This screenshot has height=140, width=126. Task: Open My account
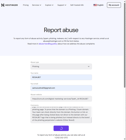coord(114,5)
